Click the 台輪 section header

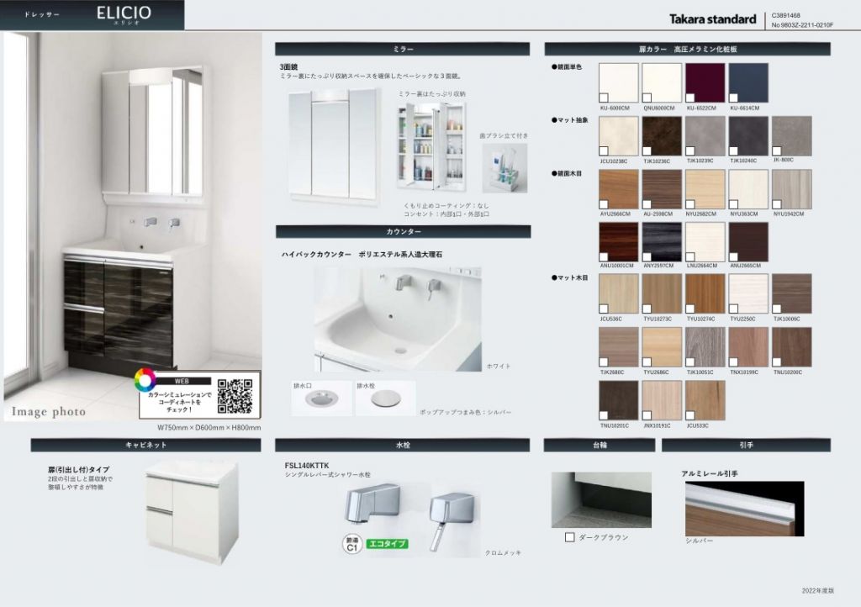point(600,445)
